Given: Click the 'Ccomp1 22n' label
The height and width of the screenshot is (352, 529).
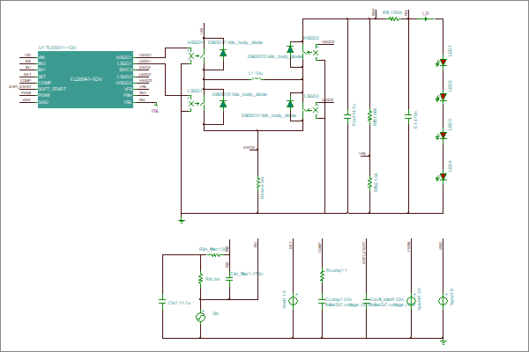Looking at the screenshot, I should 339,299.
